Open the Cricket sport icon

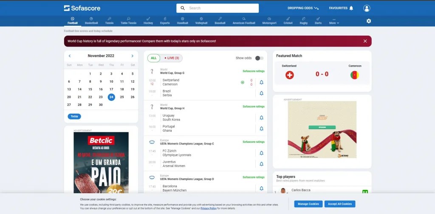coord(288,19)
